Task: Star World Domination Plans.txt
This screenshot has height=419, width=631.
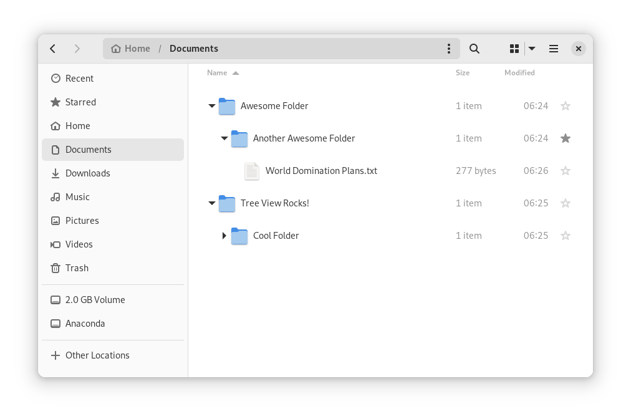Action: pyautogui.click(x=566, y=171)
